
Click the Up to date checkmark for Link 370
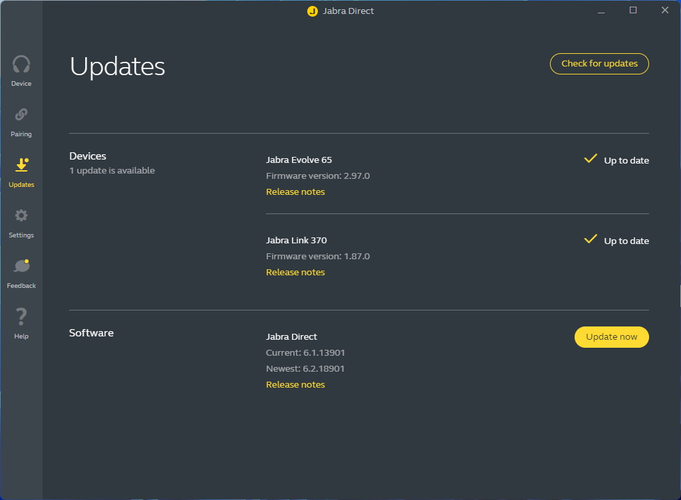click(x=591, y=239)
